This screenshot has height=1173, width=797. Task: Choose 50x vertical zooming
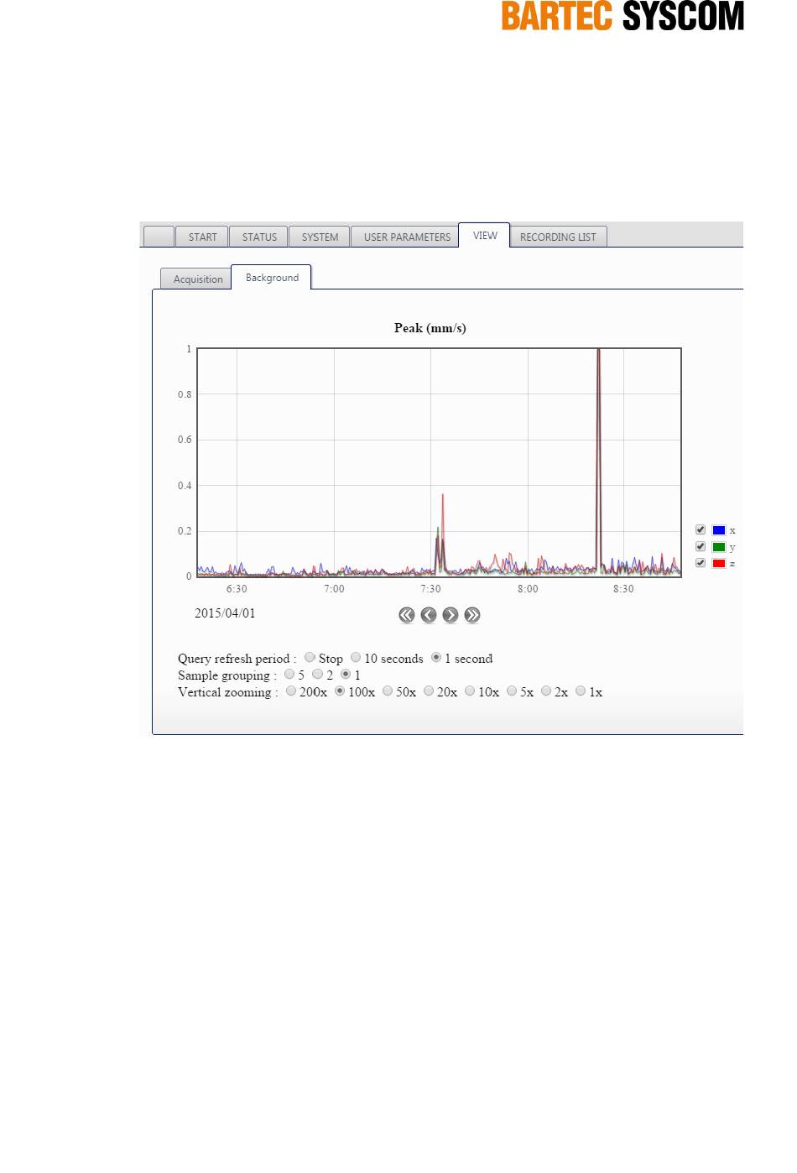click(388, 691)
